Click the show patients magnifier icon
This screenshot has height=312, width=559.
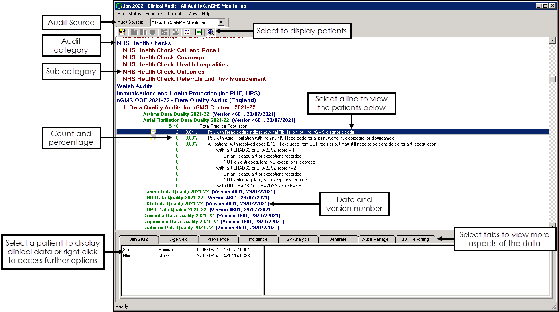(x=210, y=32)
